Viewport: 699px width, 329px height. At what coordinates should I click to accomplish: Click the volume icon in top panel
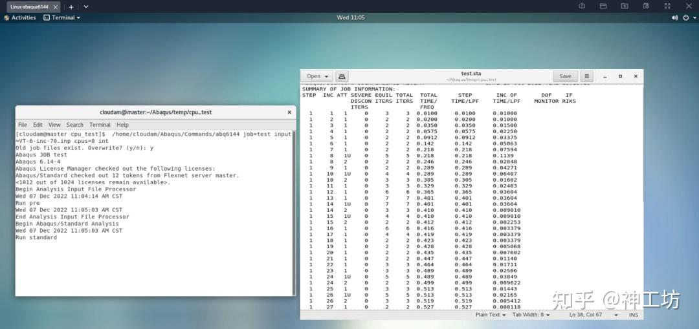point(675,17)
